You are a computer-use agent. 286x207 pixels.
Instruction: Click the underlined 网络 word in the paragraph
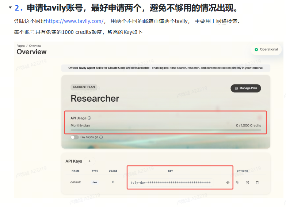pos(221,22)
